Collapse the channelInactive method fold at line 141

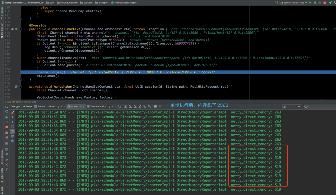[x=21, y=29]
